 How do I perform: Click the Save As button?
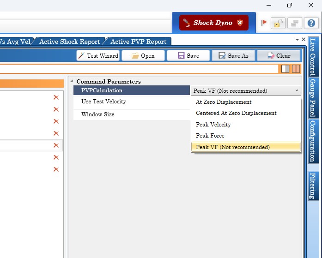pyautogui.click(x=233, y=55)
